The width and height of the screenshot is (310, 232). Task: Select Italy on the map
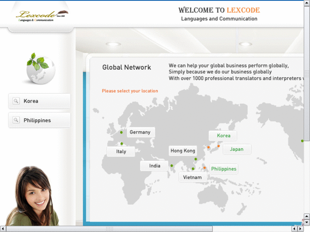click(x=121, y=152)
